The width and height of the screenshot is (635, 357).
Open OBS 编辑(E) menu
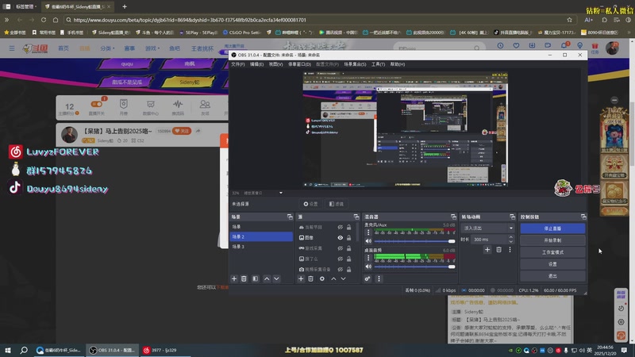click(256, 64)
